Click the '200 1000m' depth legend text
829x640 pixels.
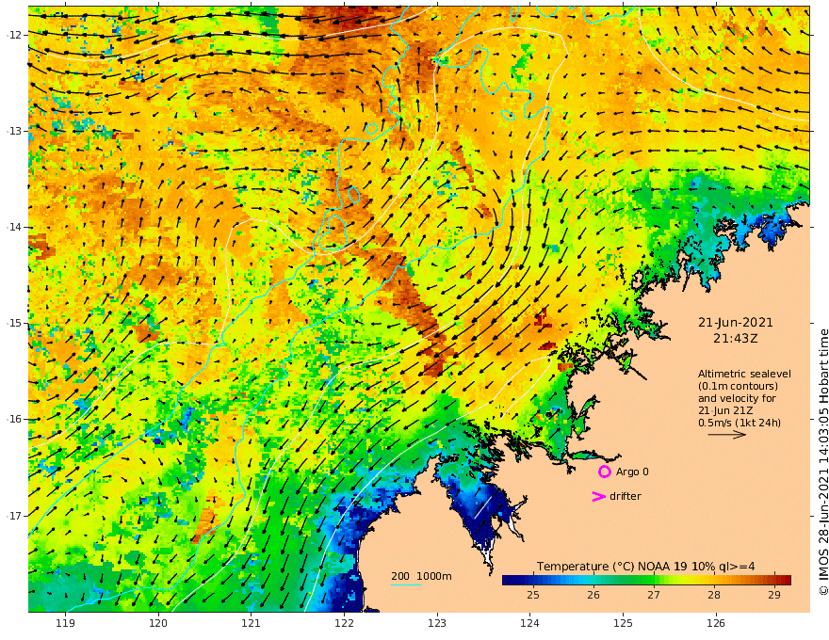(x=421, y=576)
